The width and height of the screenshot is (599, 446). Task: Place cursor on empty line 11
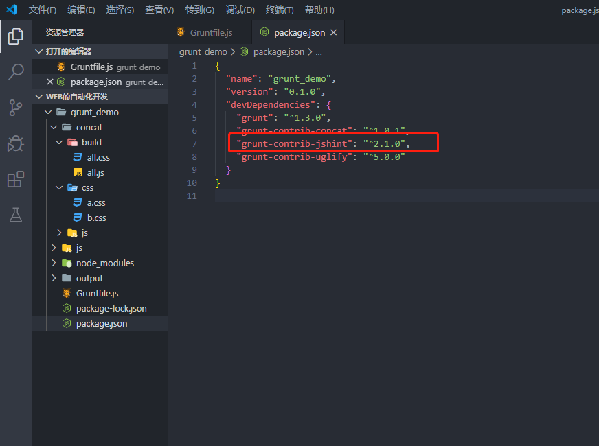tap(407, 196)
